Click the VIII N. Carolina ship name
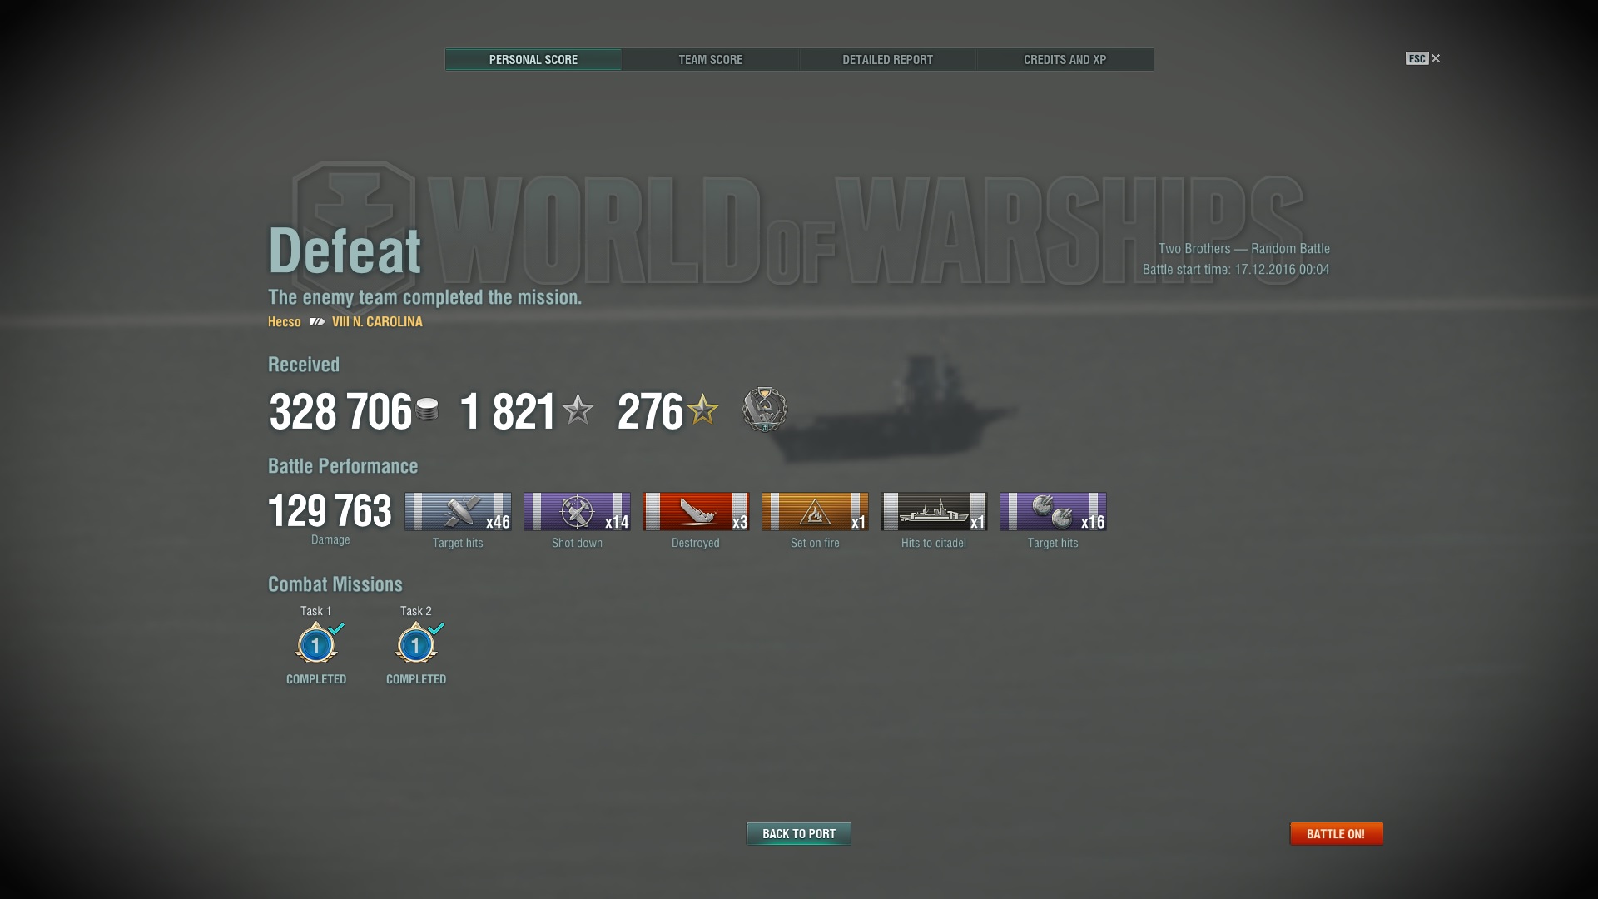 click(377, 321)
